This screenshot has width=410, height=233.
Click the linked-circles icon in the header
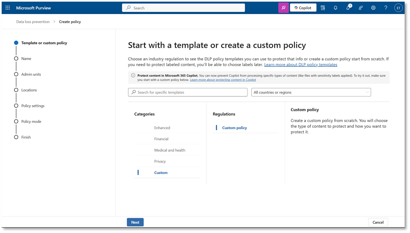[x=361, y=8]
